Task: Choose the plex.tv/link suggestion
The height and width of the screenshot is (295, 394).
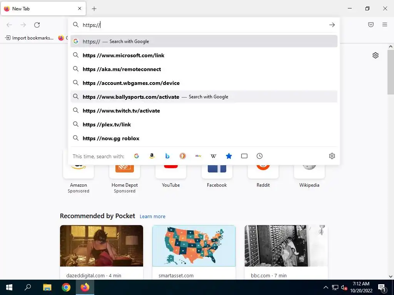Action: [204, 124]
